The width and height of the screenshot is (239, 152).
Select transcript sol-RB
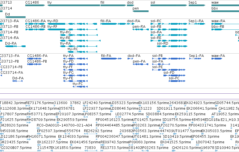tap(169, 29)
